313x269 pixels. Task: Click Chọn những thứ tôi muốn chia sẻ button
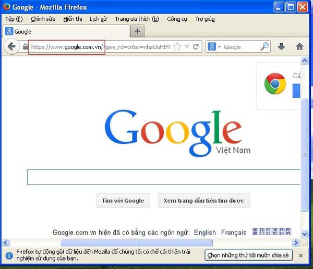click(x=248, y=255)
